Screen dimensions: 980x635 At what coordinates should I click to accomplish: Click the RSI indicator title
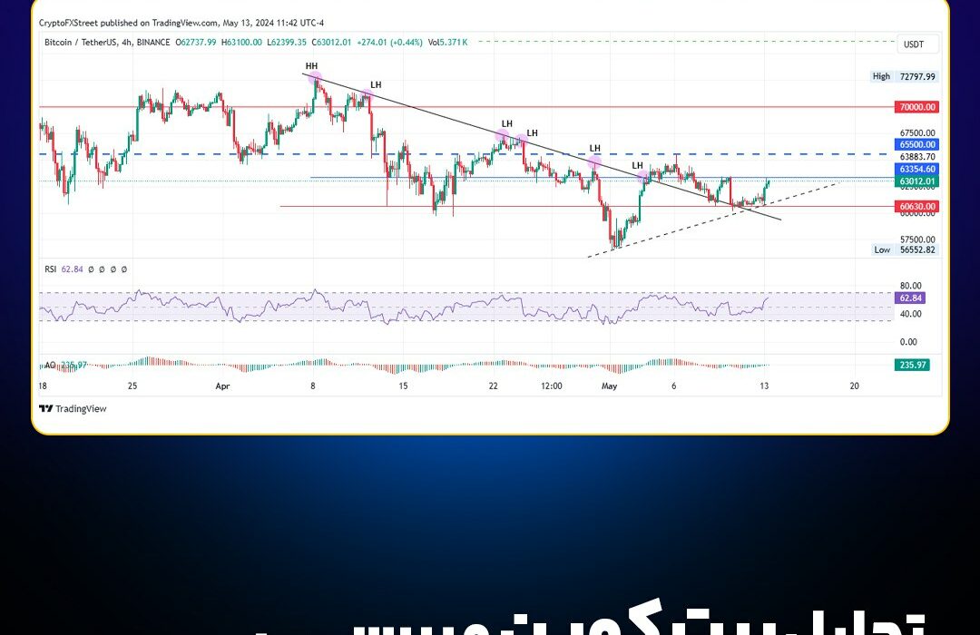(51, 269)
